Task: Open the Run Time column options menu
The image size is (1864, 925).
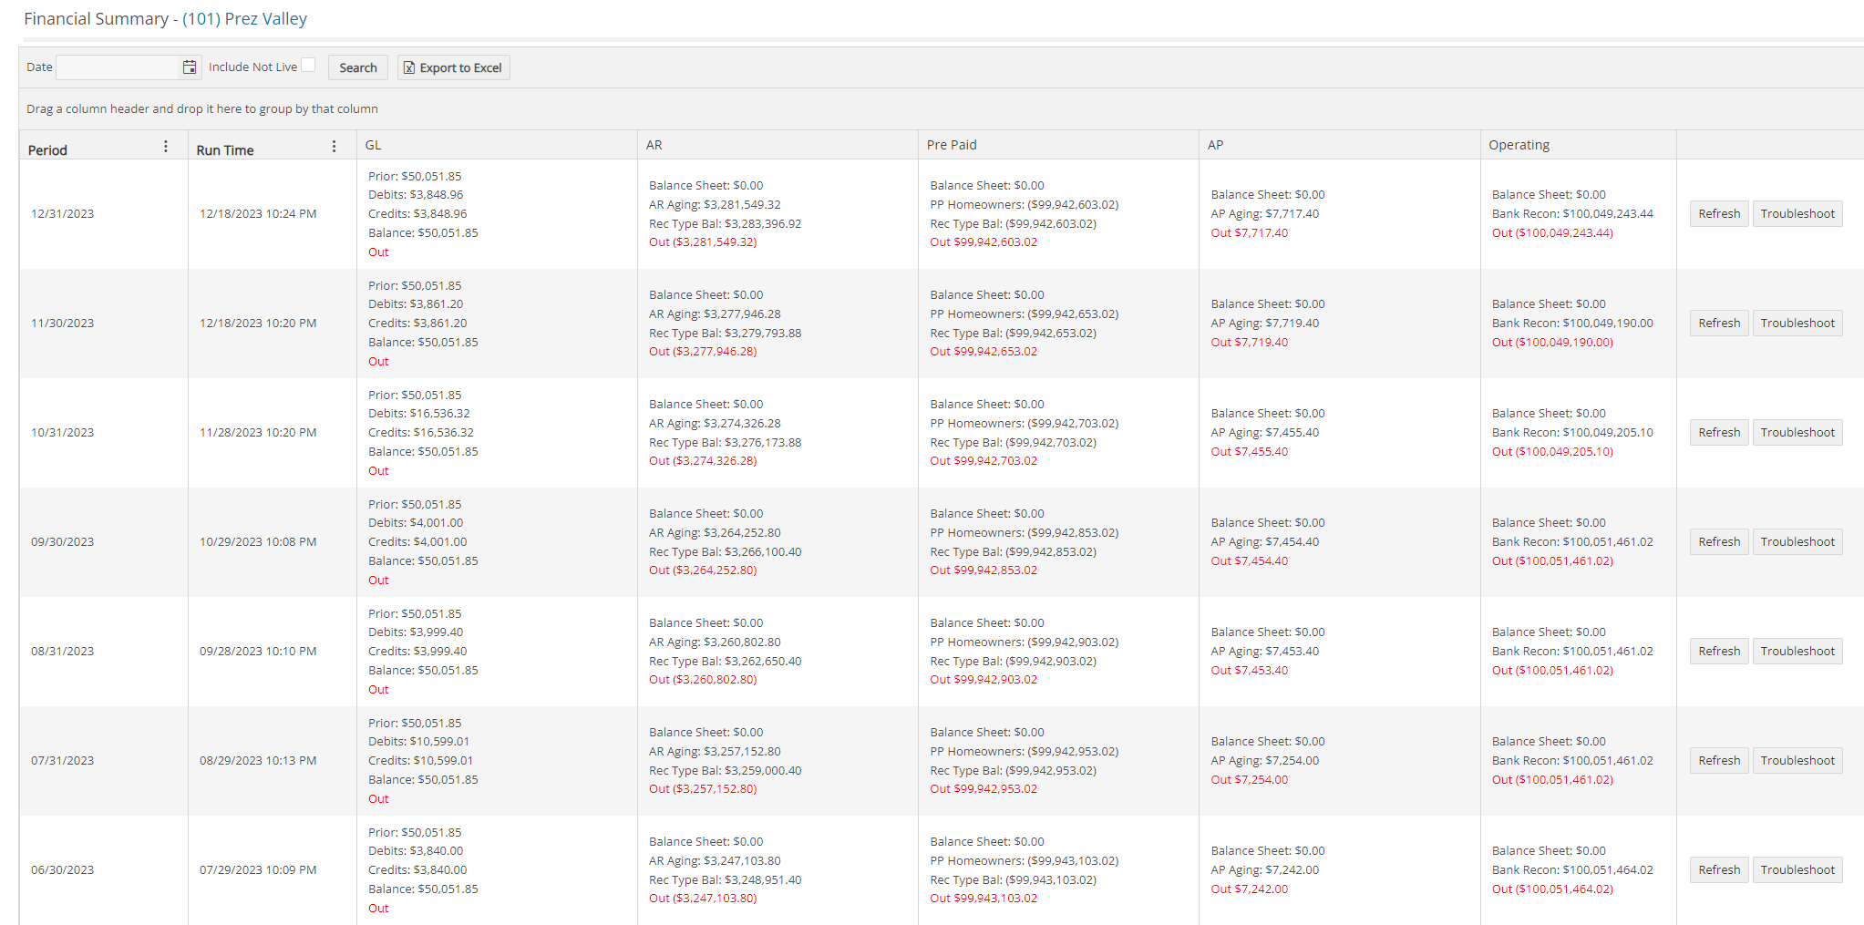Action: pos(334,146)
